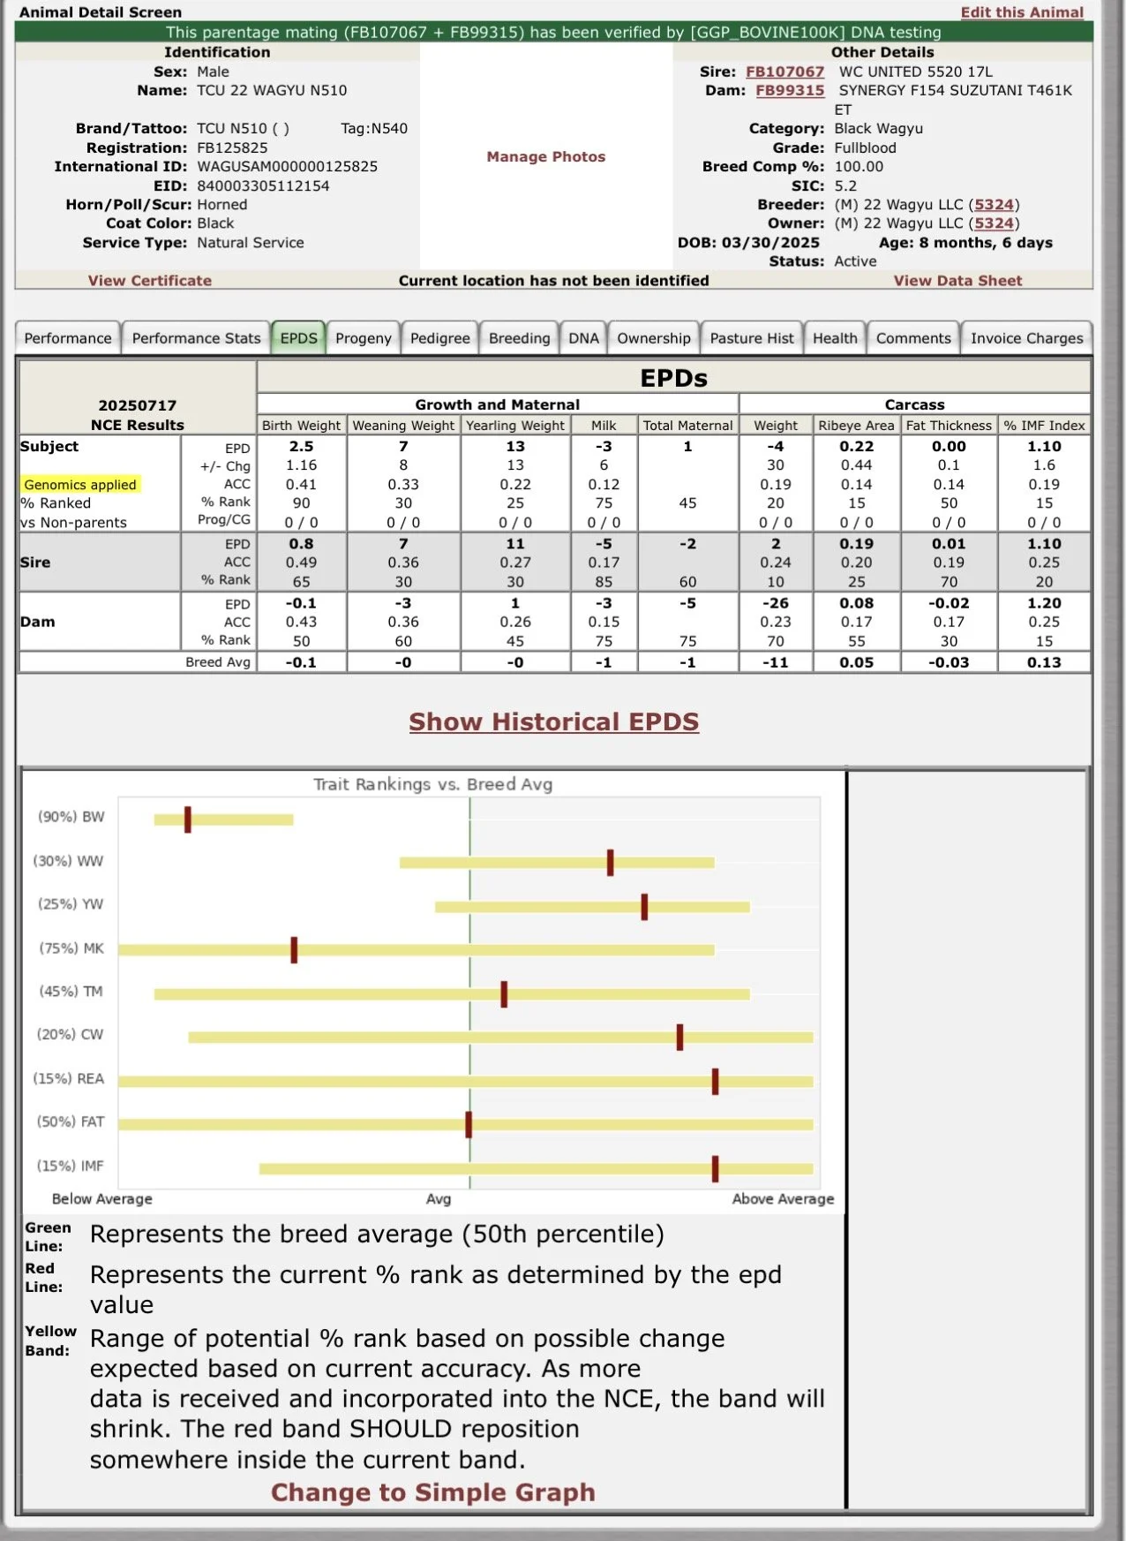Click the red TM rank marker on chart
1126x1541 pixels.
[504, 993]
